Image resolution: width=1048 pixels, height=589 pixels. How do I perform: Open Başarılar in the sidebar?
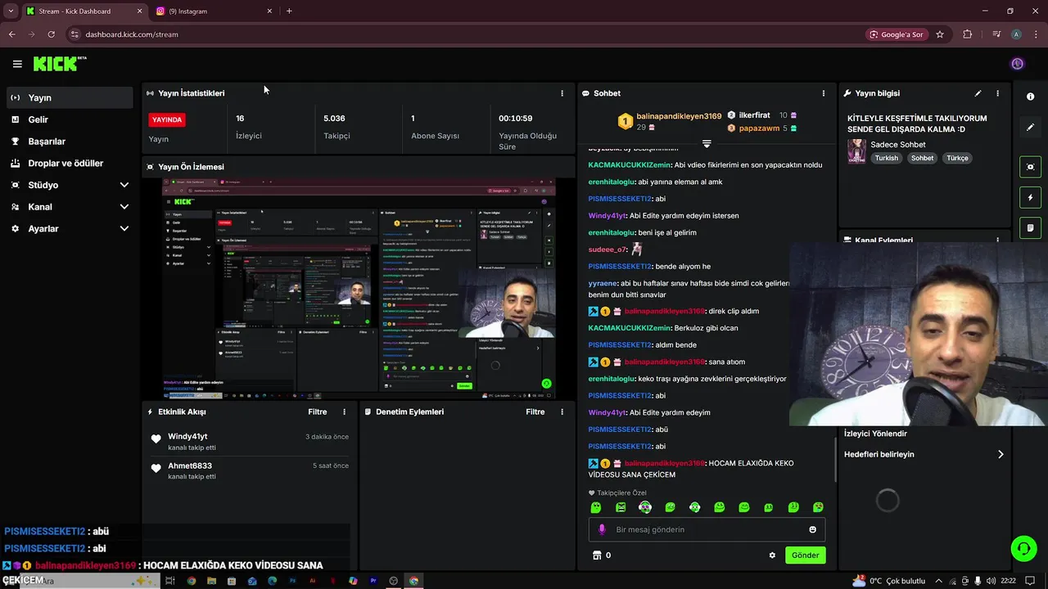pyautogui.click(x=70, y=142)
